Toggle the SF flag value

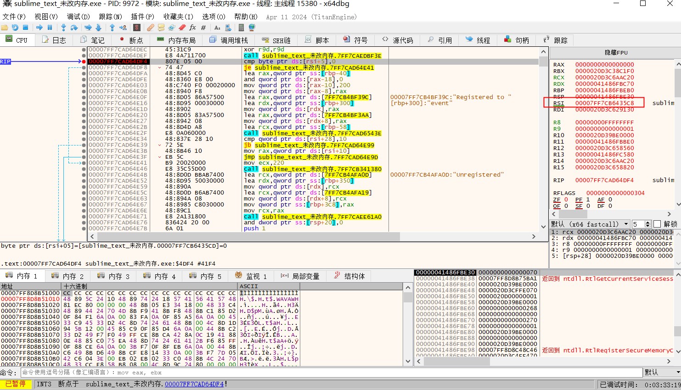588,206
